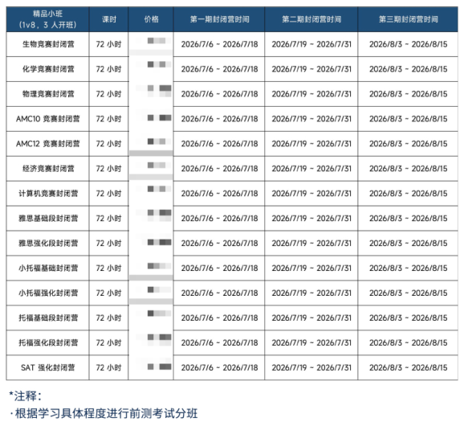Image resolution: width=464 pixels, height=422 pixels.
Task: Click 2026/8/3 ~ 2026/8/15 in SAT 强化封闭营 row
Action: [x=408, y=368]
